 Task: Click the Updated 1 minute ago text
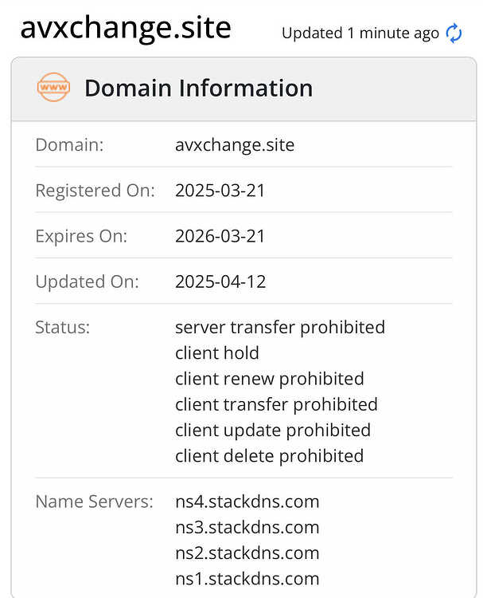pyautogui.click(x=360, y=33)
